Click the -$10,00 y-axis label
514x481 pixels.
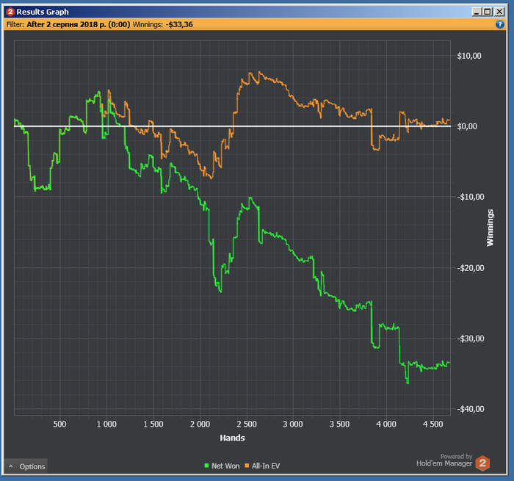[x=471, y=197]
